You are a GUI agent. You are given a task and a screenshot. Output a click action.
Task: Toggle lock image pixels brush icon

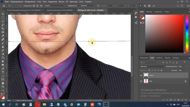click(152, 70)
